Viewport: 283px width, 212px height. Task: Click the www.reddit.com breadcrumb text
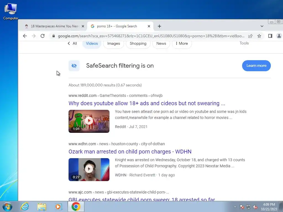pos(82,96)
